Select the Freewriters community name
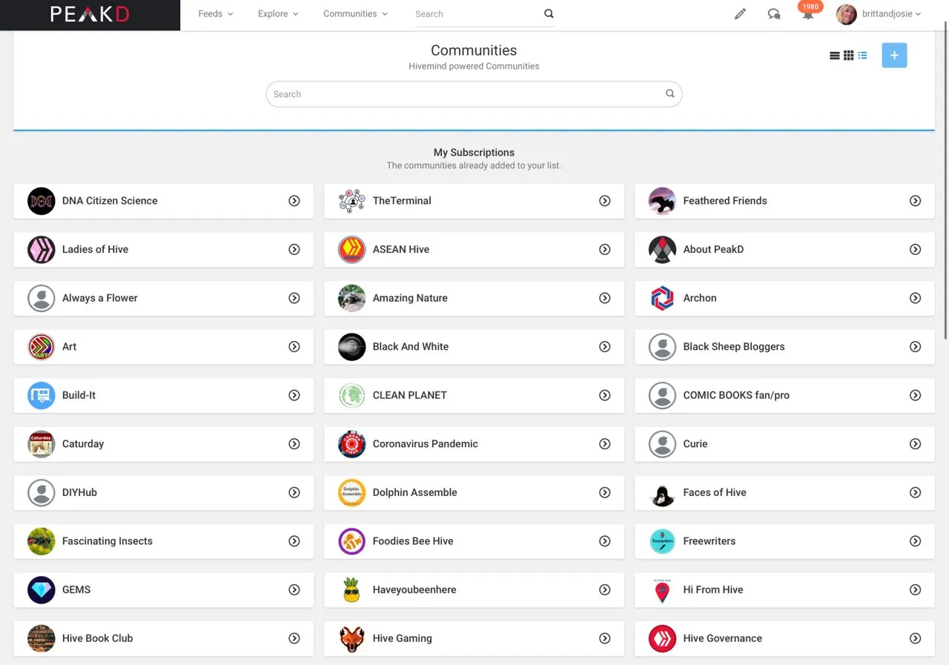 (710, 541)
